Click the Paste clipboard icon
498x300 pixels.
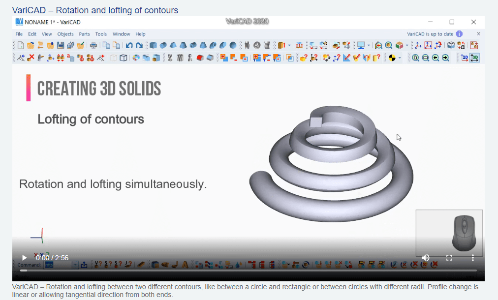coord(117,45)
